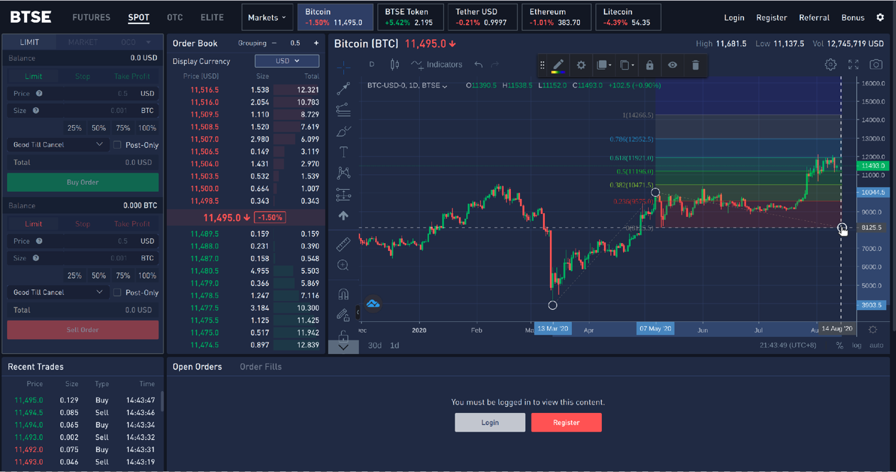Toggle log scale on chart
This screenshot has width=896, height=472.
(857, 345)
